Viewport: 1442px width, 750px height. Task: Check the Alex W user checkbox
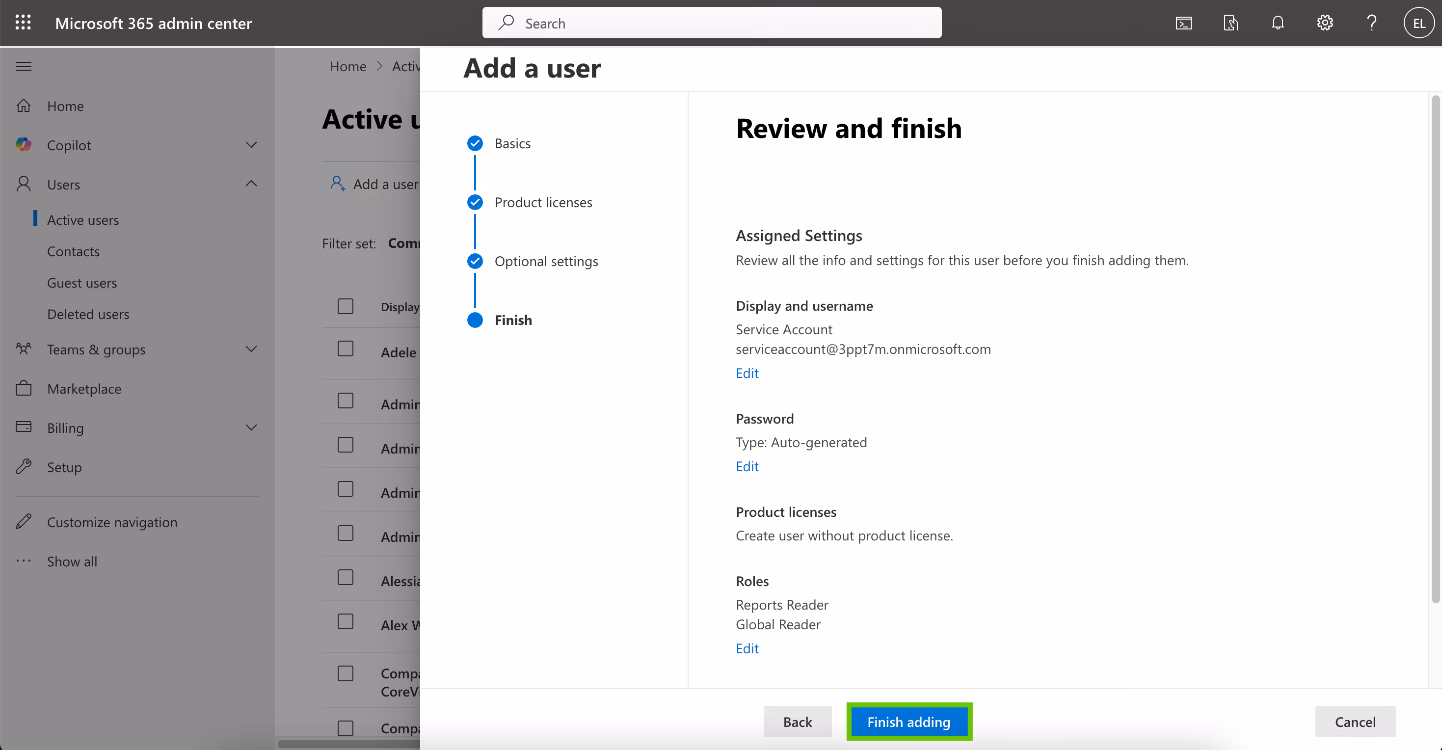tap(346, 621)
